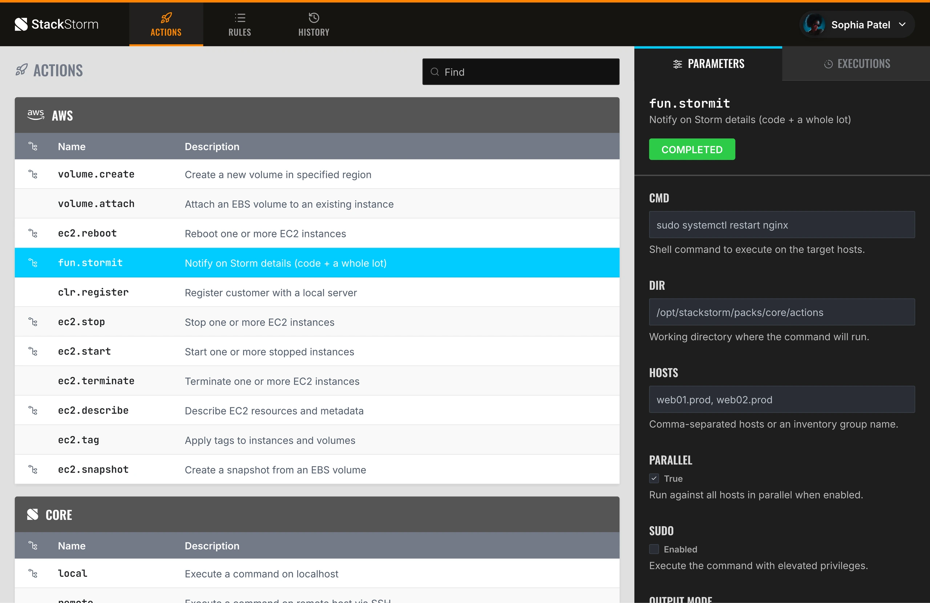
Task: Collapse the AWS pack header
Action: pos(317,115)
